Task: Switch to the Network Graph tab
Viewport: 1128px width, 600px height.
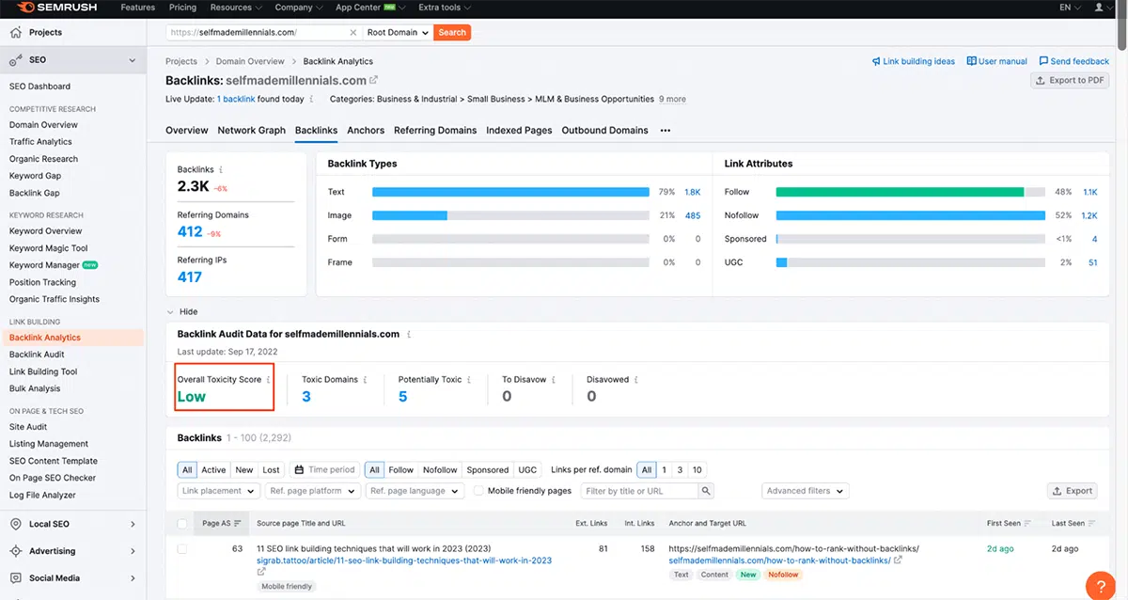Action: (251, 131)
